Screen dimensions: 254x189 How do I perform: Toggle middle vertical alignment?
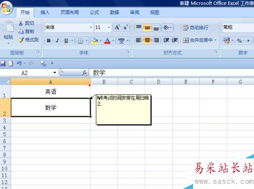147,28
